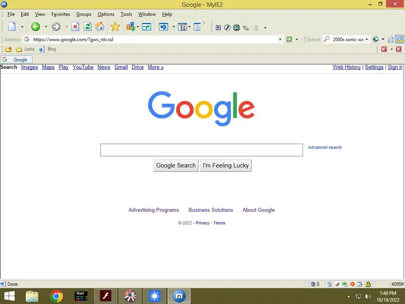Open Flash app from the taskbar
Viewport: 405px width, 304px height.
pyautogui.click(x=105, y=296)
